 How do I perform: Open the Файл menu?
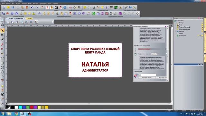point(3,4)
